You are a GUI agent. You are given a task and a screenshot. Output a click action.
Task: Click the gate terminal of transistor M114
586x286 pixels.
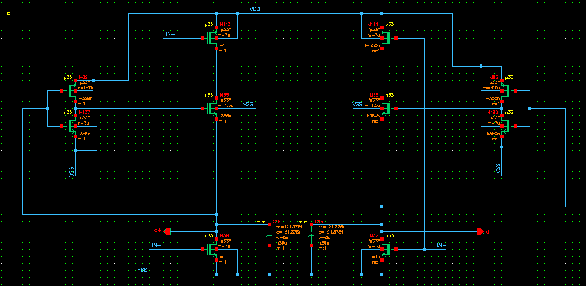396,38
